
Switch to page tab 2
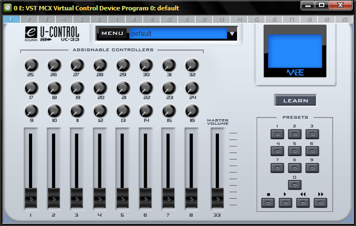coord(29,19)
